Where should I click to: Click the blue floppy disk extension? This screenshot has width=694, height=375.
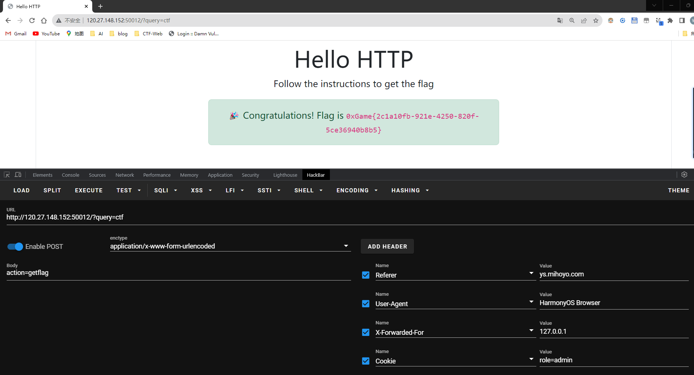point(634,20)
